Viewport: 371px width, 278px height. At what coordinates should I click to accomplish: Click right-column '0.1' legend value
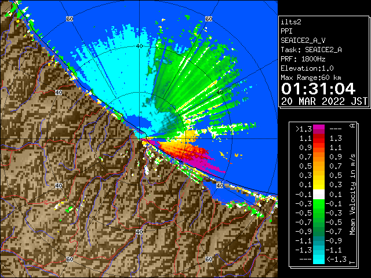point(336,195)
